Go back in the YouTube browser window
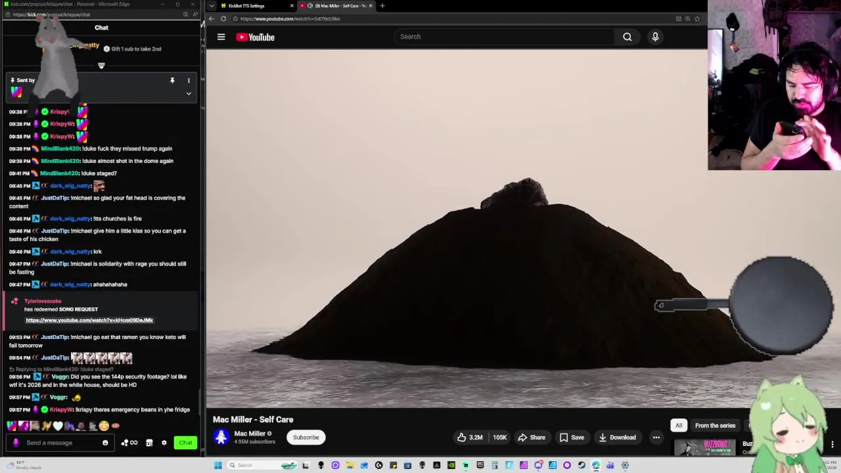 coord(212,18)
